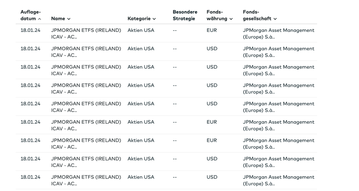The image size is (359, 191).
Task: Open second JPMORGAN ETFS row name
Action: tap(86, 52)
